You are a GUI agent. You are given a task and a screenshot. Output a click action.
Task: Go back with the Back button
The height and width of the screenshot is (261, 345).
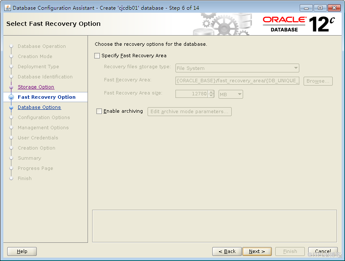(x=227, y=251)
